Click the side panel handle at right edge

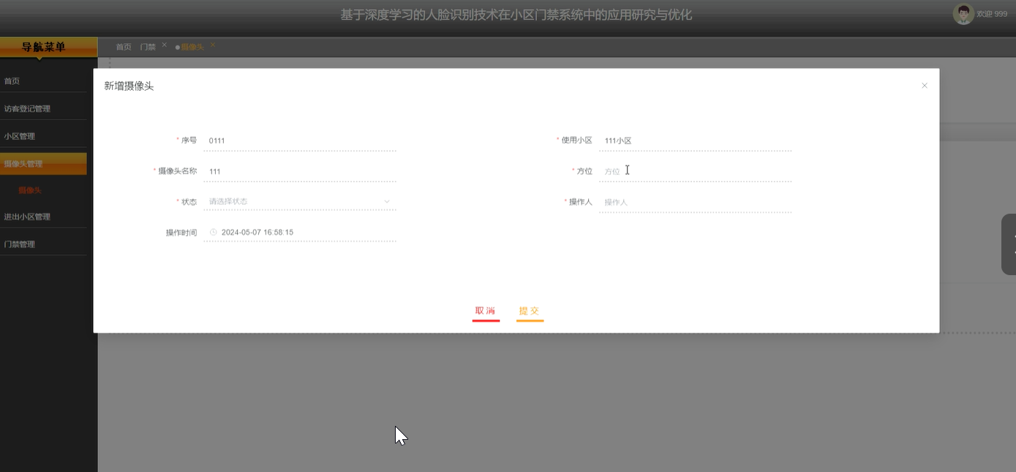(x=1009, y=244)
